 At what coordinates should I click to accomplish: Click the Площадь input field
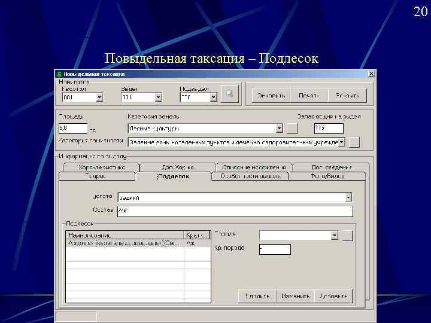pos(73,128)
